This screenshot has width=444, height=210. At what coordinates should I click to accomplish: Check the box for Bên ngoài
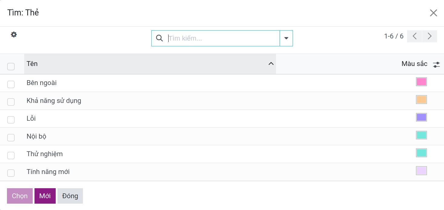[x=11, y=84]
